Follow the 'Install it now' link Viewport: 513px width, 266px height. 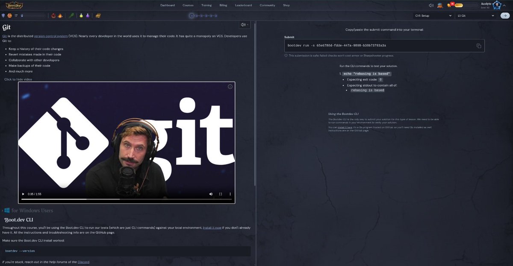pos(212,228)
